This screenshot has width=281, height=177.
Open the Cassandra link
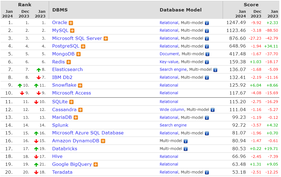pos(64,110)
